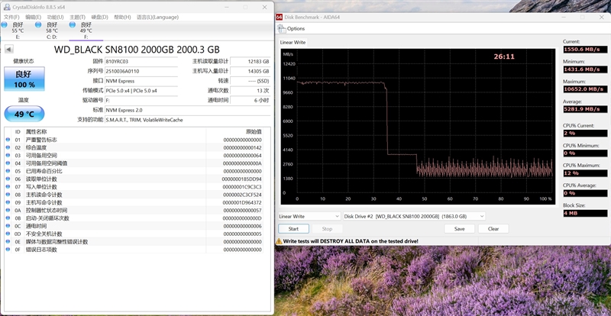Click the power-on count 13 次
Image resolution: width=611 pixels, height=316 pixels.
tap(251, 91)
